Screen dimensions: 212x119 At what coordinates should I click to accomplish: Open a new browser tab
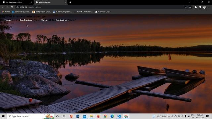[70, 2]
